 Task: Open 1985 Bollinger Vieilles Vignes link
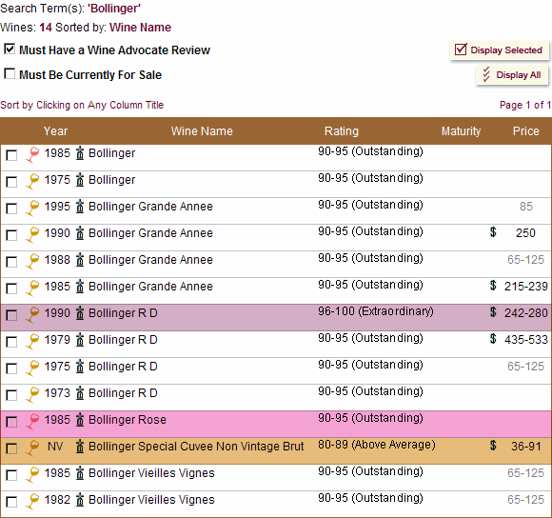pyautogui.click(x=151, y=473)
